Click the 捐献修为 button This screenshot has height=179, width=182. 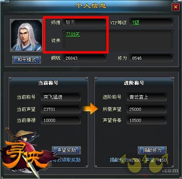[152, 150]
